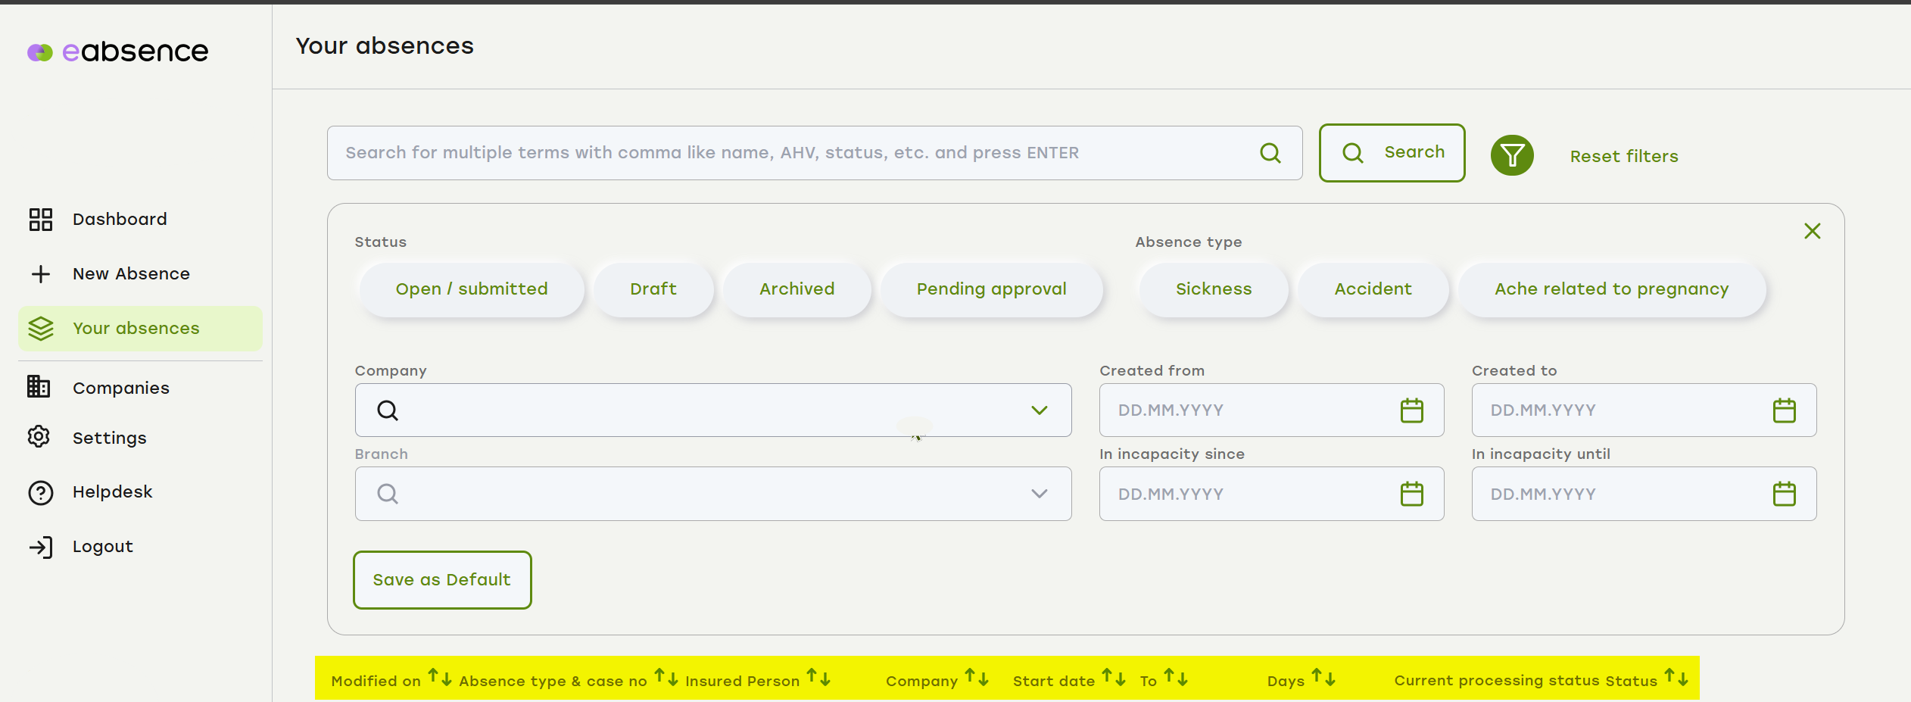Open Helpdesk from sidebar

(x=113, y=492)
